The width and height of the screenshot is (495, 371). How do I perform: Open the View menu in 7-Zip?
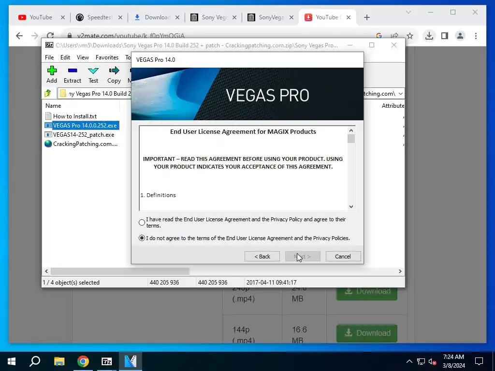pyautogui.click(x=83, y=57)
